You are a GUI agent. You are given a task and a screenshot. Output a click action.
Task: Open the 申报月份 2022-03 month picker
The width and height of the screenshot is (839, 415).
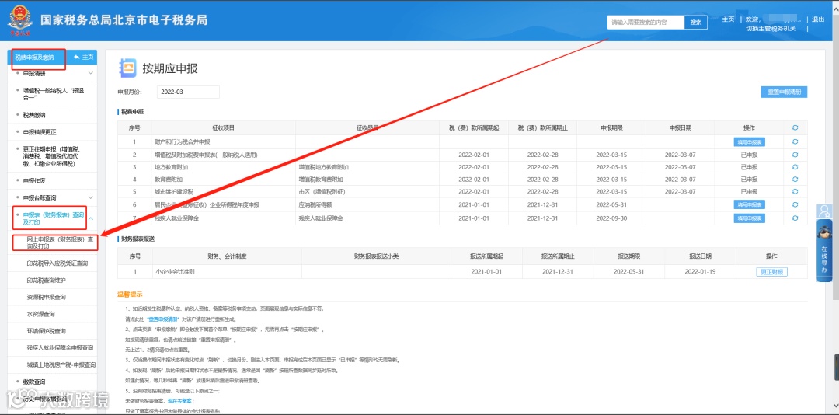tap(188, 92)
